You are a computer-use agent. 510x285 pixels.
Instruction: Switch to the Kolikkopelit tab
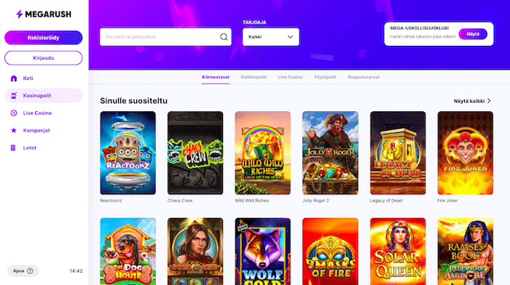[254, 77]
